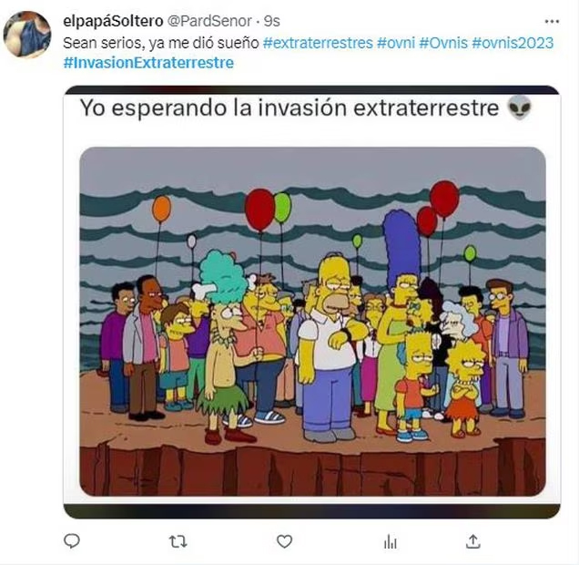The height and width of the screenshot is (565, 579).
Task: Like the tweet with the heart icon
Action: (x=284, y=541)
